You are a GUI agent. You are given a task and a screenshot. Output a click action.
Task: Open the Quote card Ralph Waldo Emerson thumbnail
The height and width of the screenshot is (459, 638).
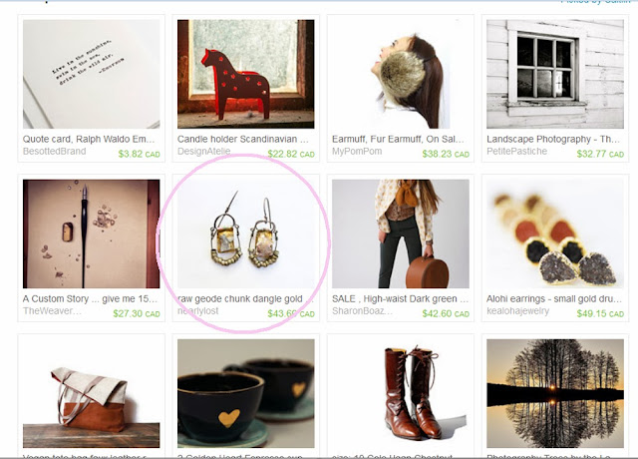coord(91,74)
